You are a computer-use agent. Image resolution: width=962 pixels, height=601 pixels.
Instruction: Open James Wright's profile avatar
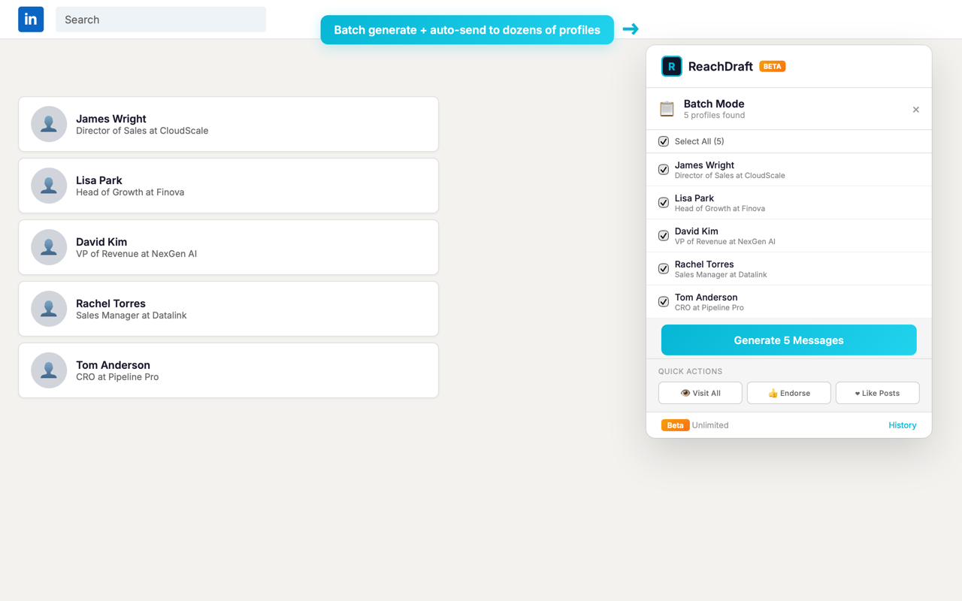click(x=49, y=124)
